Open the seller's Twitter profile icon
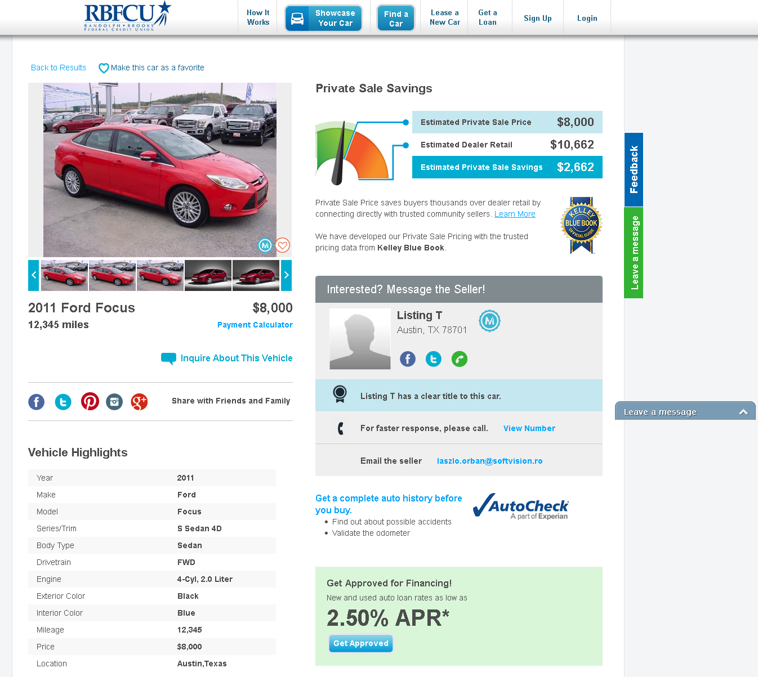This screenshot has width=758, height=677. [x=434, y=358]
